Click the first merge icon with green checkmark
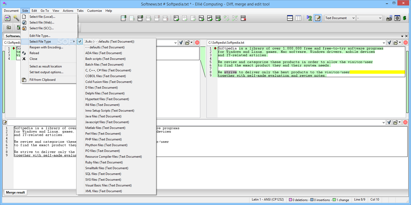This screenshot has height=205, width=411. (x=176, y=18)
